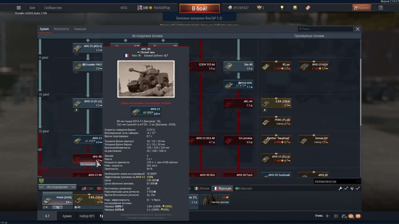399x224 pixels.
Task: Select E.B.R. (1954) crew slot
Action: pyautogui.click(x=88, y=200)
